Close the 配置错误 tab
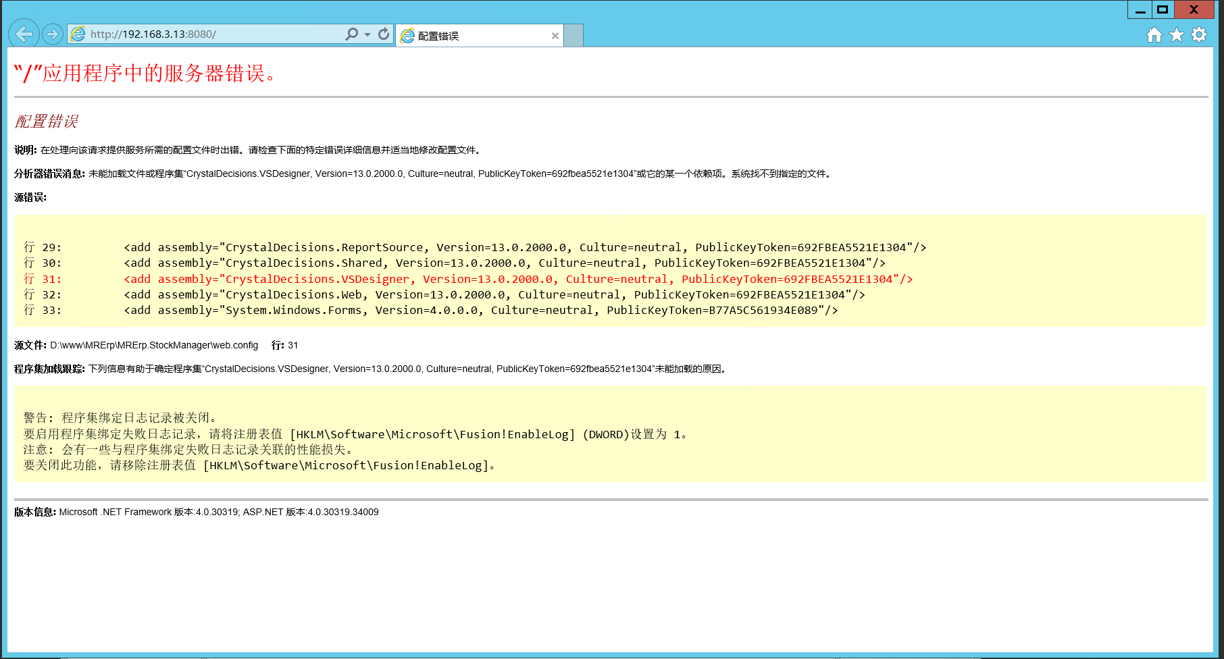The width and height of the screenshot is (1224, 659). pos(555,36)
